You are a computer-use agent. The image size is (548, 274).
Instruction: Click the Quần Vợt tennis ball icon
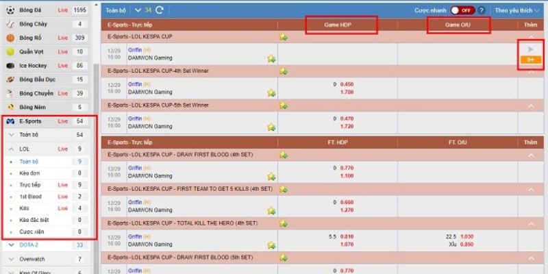(10, 52)
